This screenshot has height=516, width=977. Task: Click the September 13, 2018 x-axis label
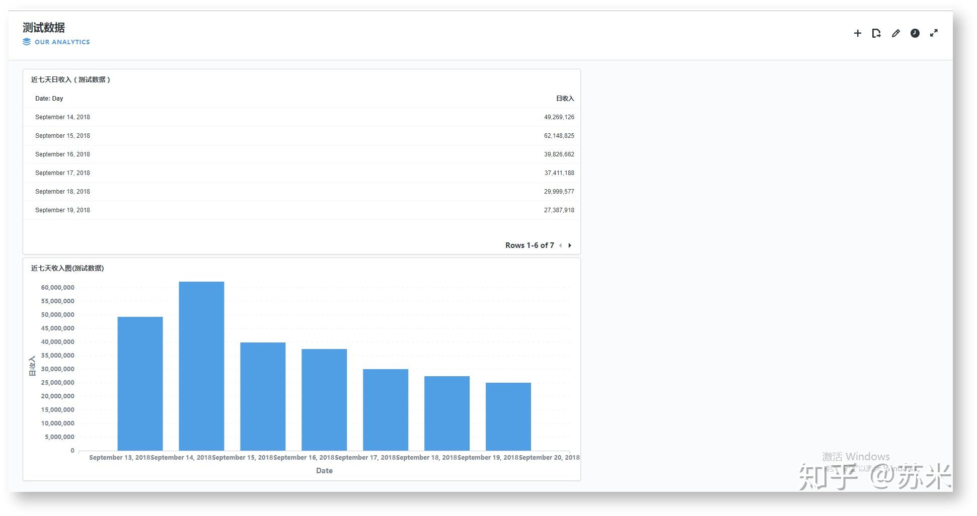120,458
